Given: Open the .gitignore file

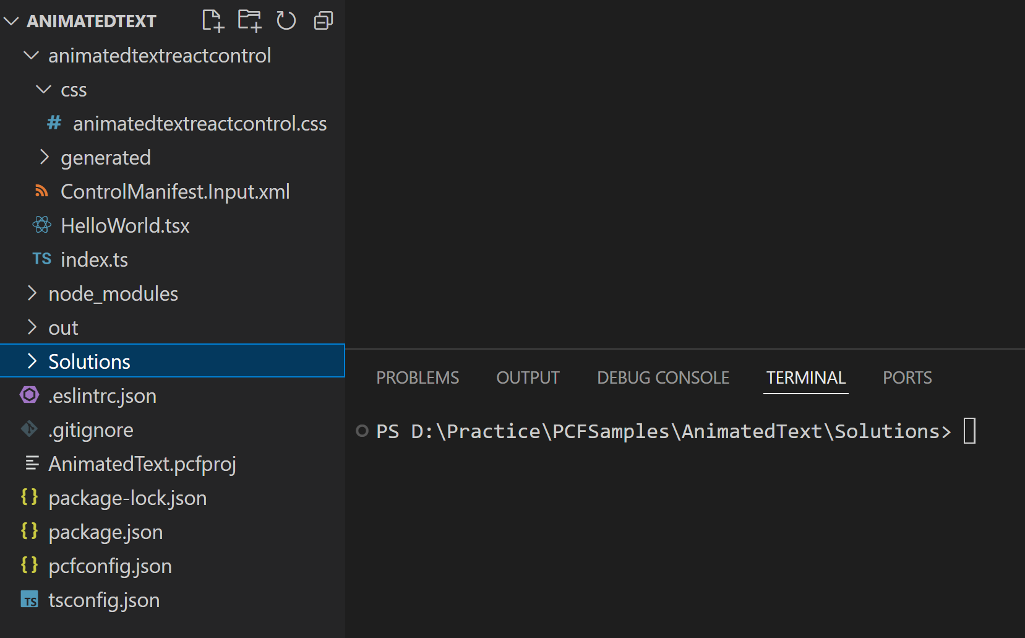Looking at the screenshot, I should pos(91,430).
